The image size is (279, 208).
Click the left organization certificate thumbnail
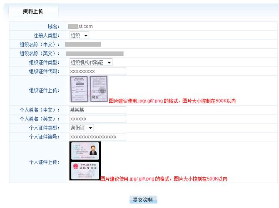click(x=79, y=89)
